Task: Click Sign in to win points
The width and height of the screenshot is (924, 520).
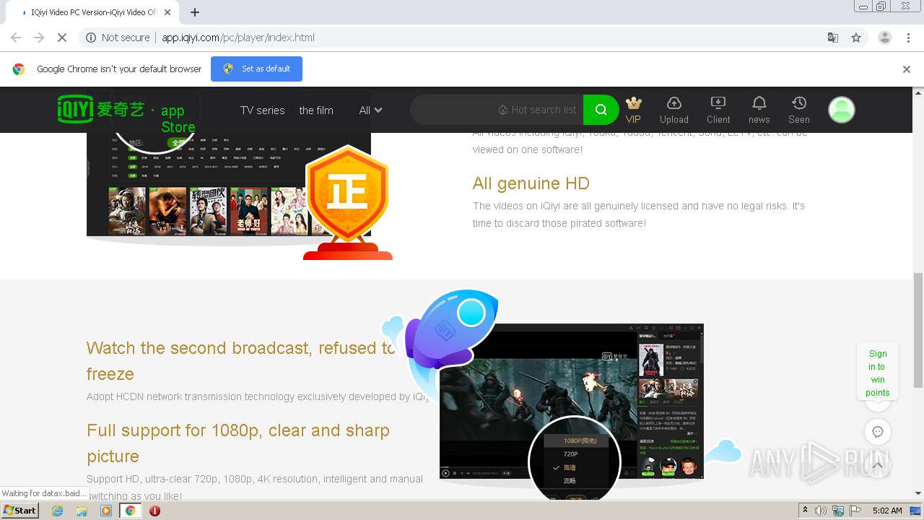Action: (x=878, y=373)
